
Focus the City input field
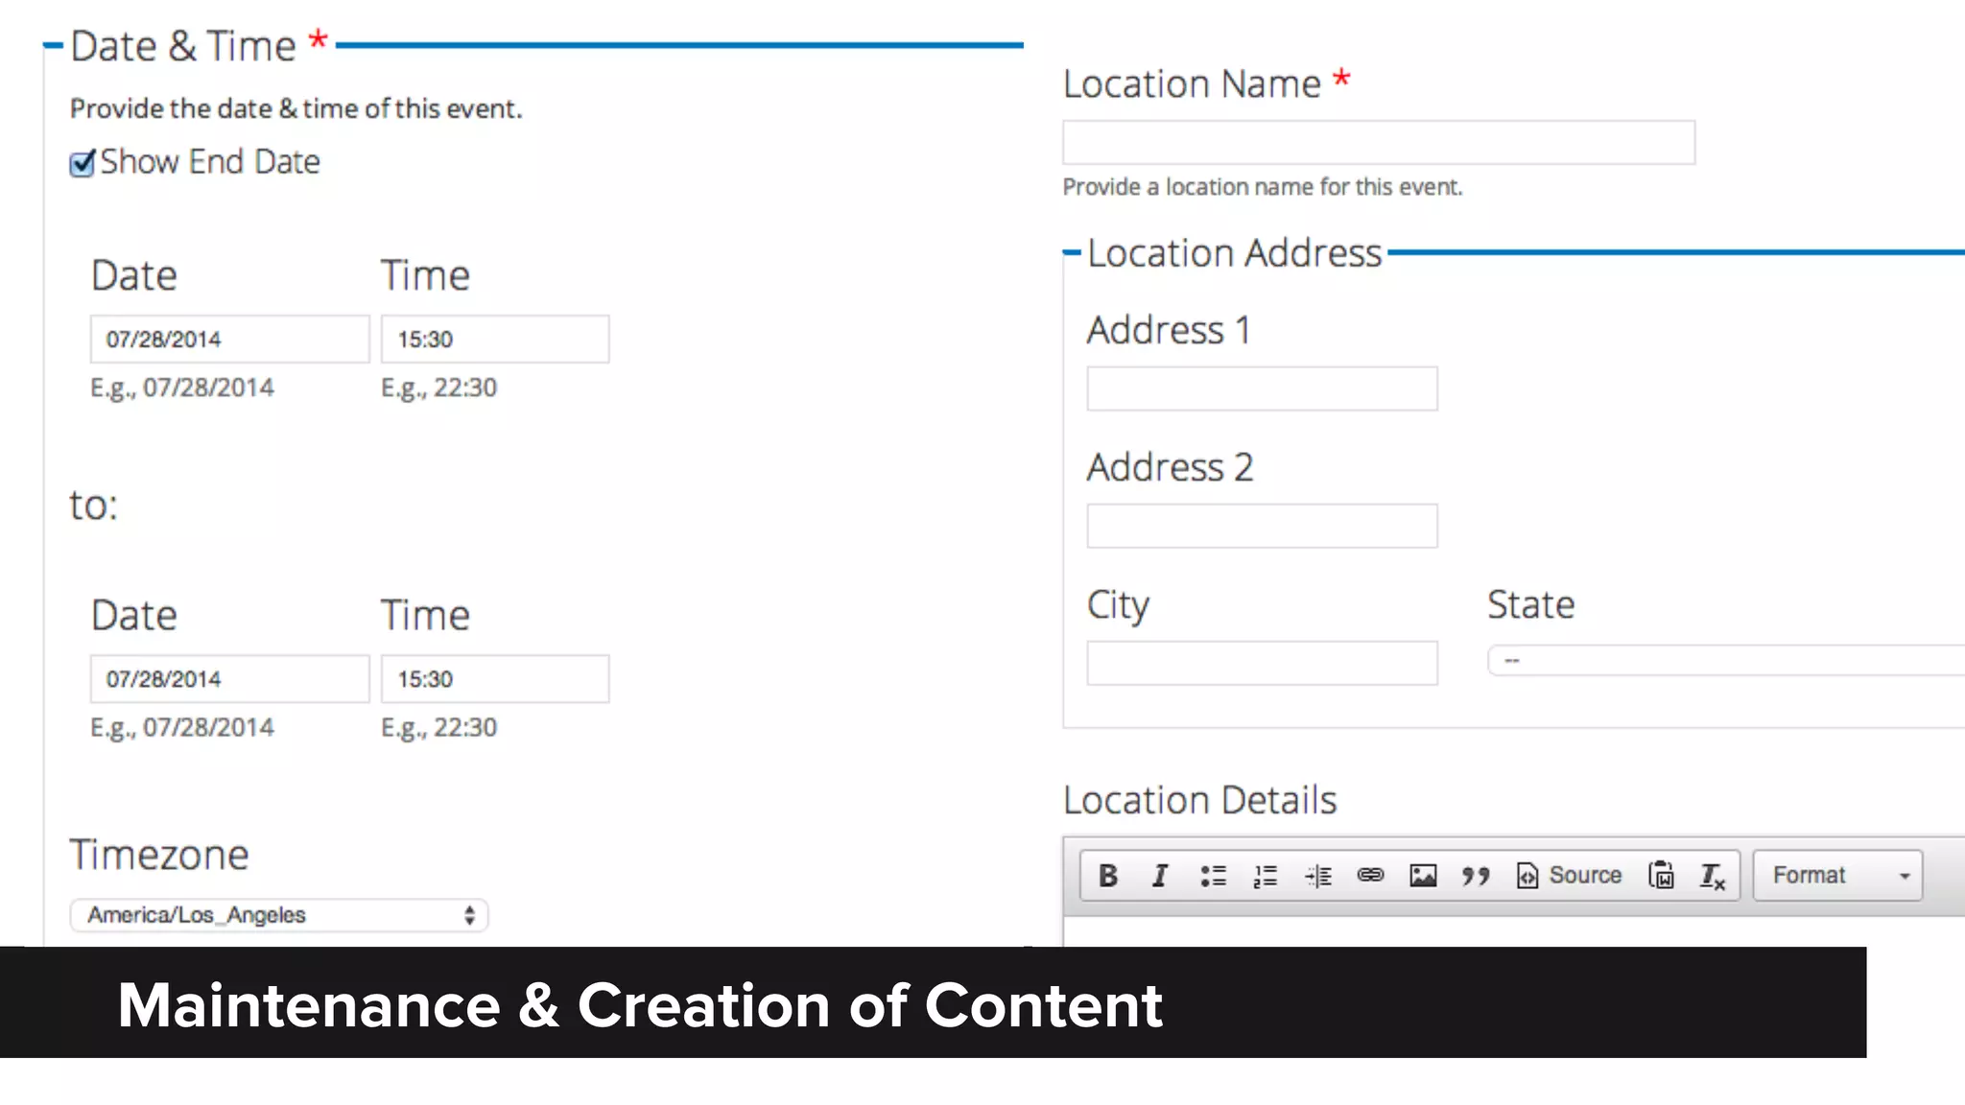pyautogui.click(x=1263, y=664)
